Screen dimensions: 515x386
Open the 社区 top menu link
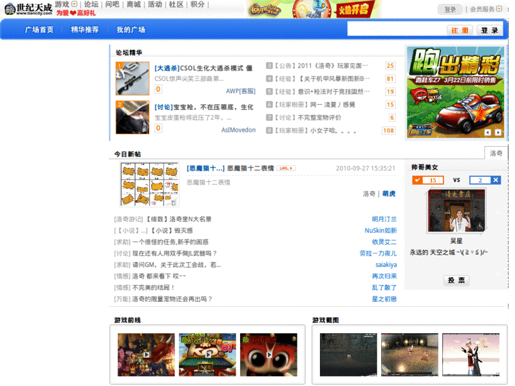click(x=176, y=5)
